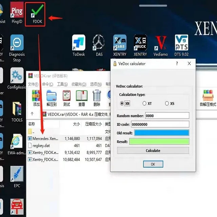Screen dimensions: 217x217
Task: Click the blue Old result field
Action: [x=161, y=133]
